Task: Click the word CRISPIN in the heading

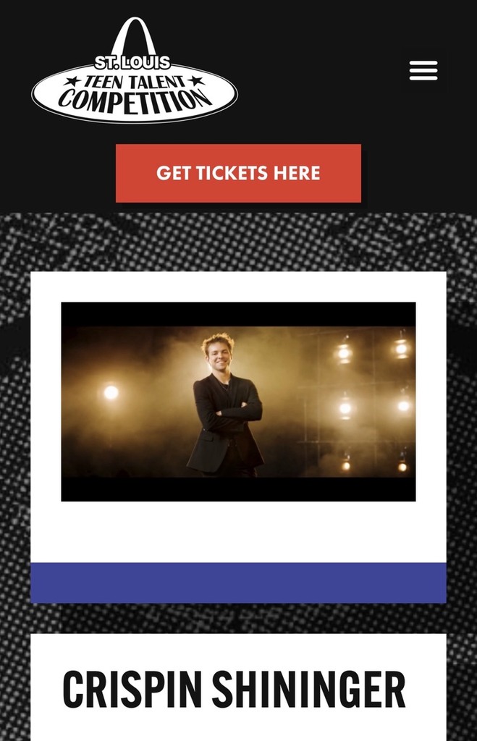Action: [132, 690]
